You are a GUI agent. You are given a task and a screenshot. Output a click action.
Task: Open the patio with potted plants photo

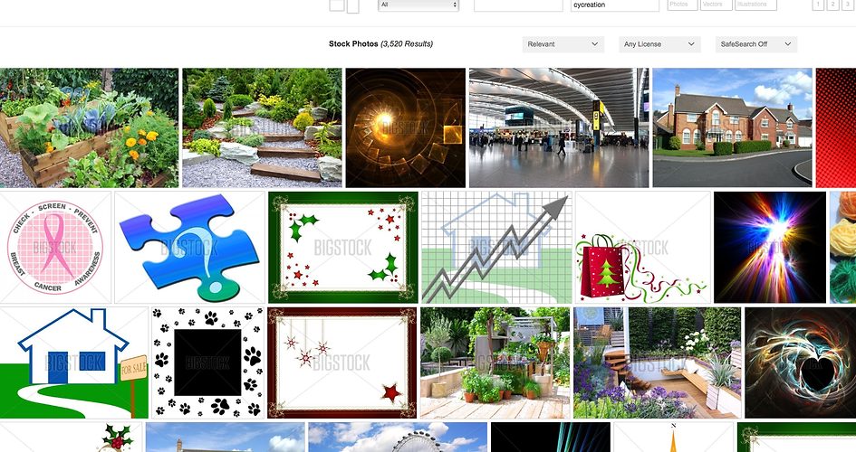pyautogui.click(x=495, y=363)
